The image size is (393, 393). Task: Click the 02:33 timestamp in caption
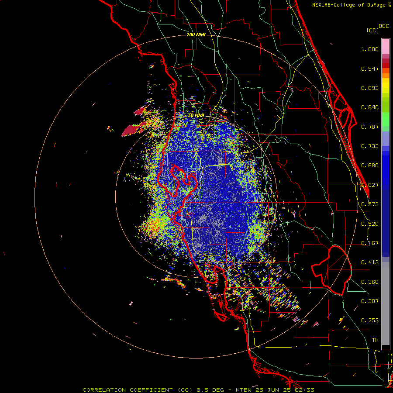(304, 390)
